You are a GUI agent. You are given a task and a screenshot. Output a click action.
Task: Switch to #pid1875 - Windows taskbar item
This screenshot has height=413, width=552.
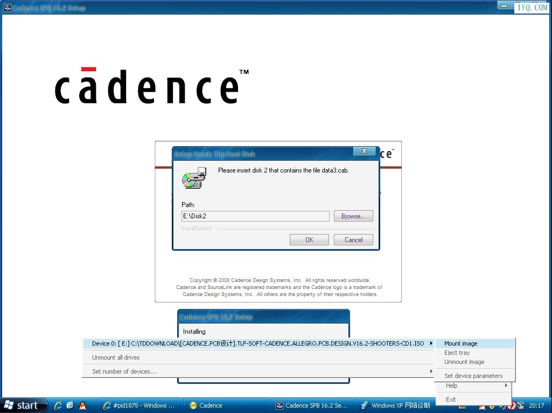141,405
